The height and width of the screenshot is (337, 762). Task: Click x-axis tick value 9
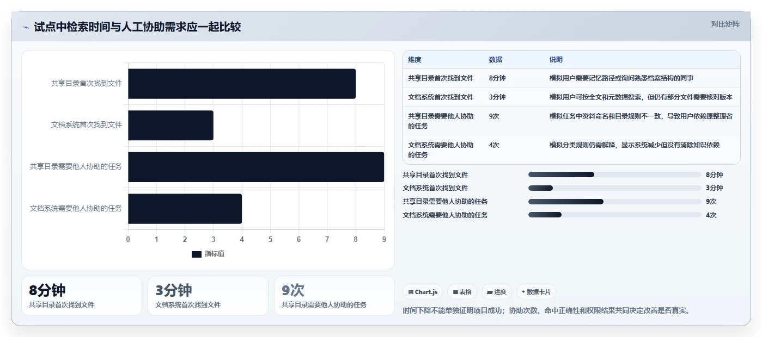click(384, 240)
